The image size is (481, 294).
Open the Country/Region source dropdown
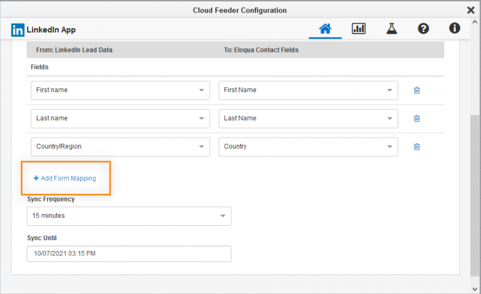(x=120, y=147)
